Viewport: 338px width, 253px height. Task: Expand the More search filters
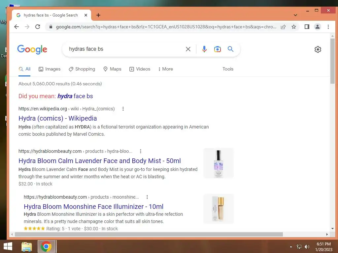tap(166, 69)
